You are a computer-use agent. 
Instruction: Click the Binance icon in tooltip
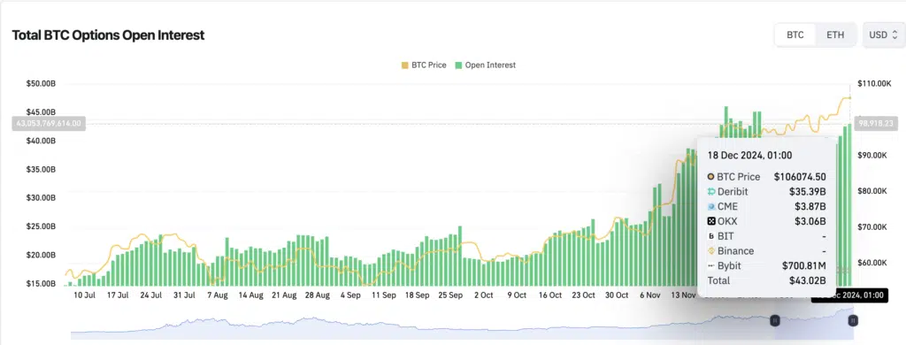[x=711, y=251]
